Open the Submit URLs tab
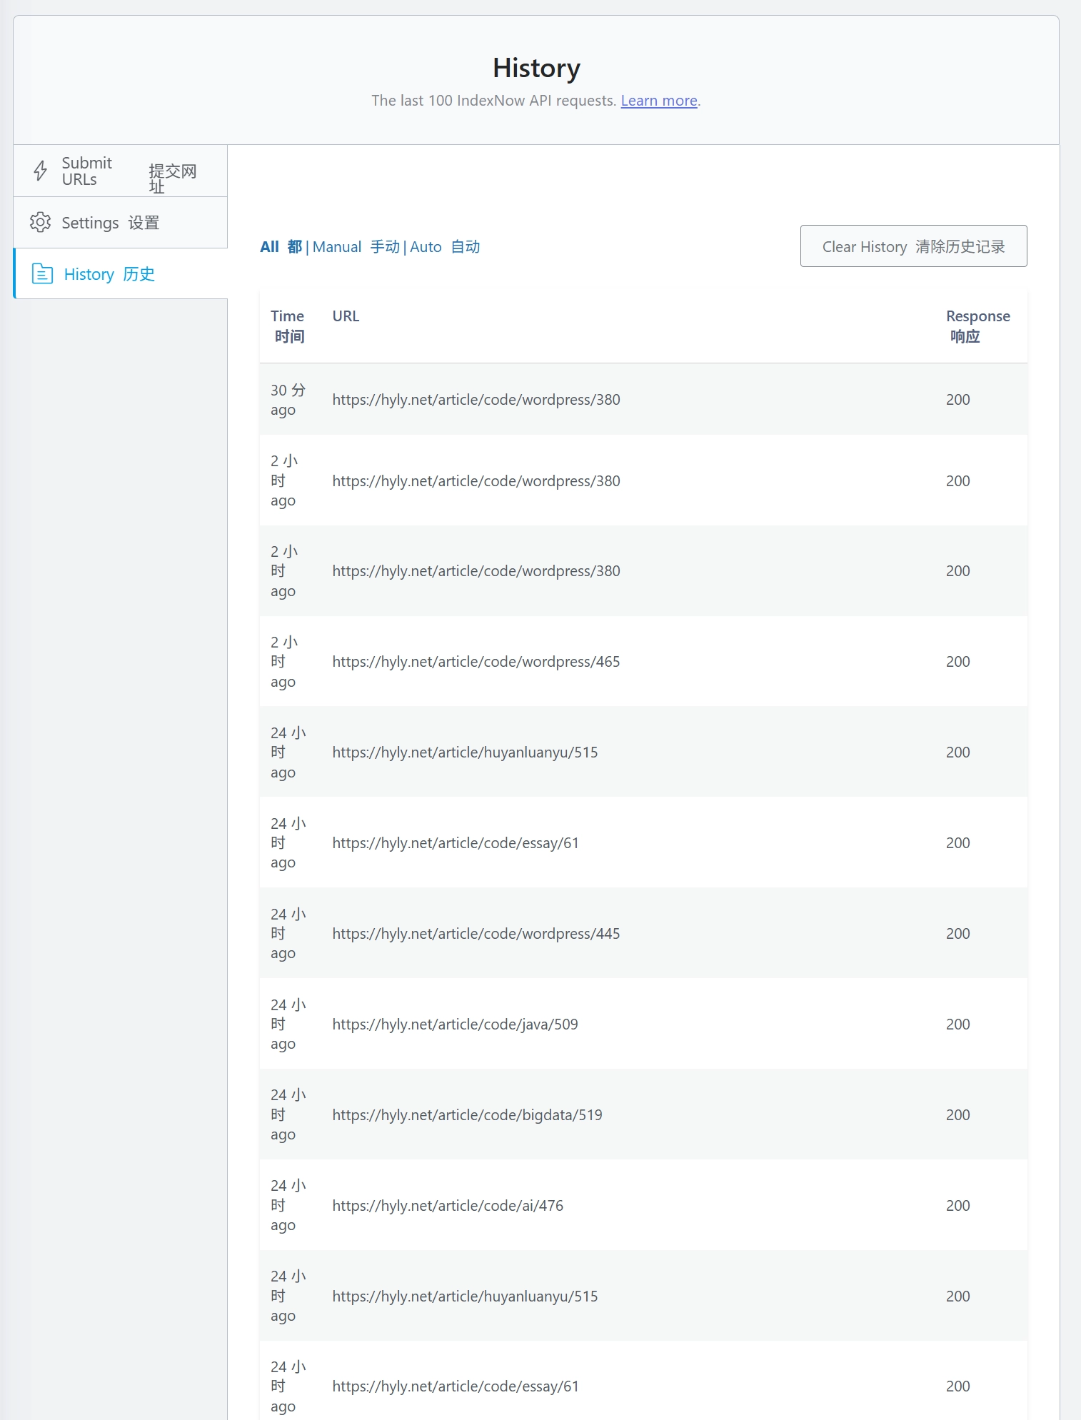This screenshot has height=1420, width=1081. click(120, 171)
